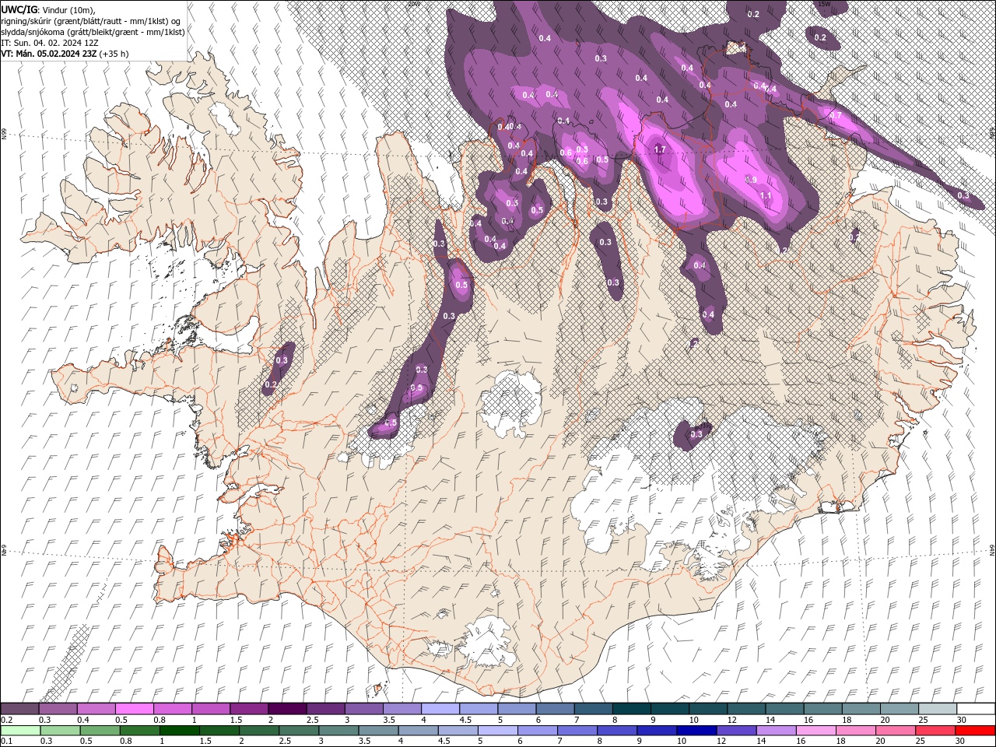Viewport: 996px width, 747px height.
Task: Click the "0.1" label under lower legend row
Action: click(x=8, y=742)
